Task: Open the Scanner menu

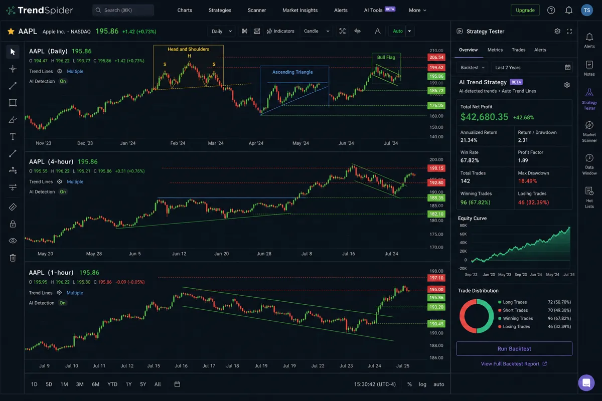Action: click(257, 10)
